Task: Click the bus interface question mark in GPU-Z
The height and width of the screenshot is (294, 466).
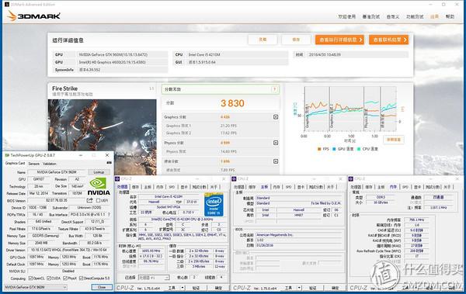Action: [109, 214]
